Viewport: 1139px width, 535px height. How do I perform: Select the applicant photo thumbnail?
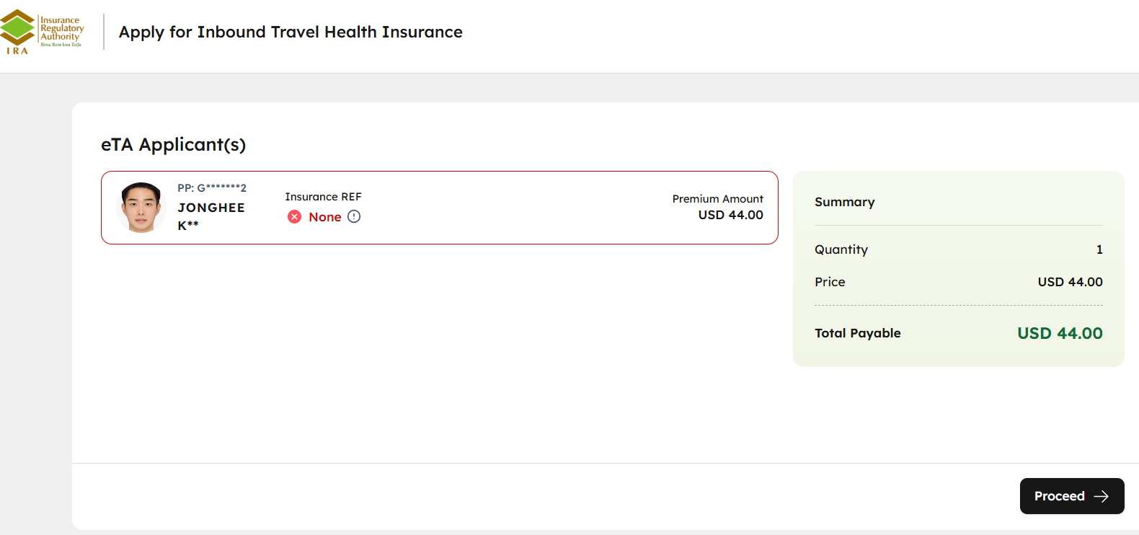coord(141,208)
